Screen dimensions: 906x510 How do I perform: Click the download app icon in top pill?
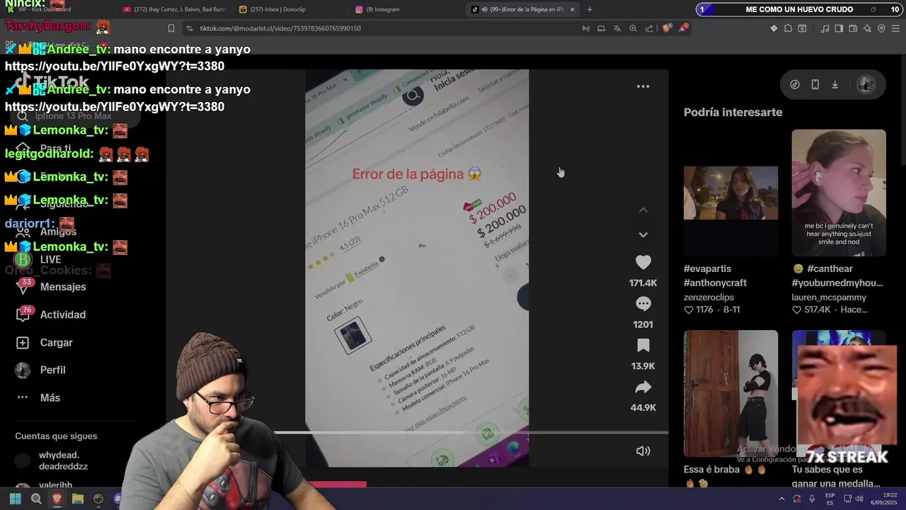[x=835, y=84]
